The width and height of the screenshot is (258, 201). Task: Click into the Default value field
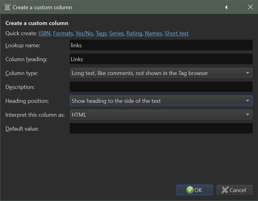point(161,128)
